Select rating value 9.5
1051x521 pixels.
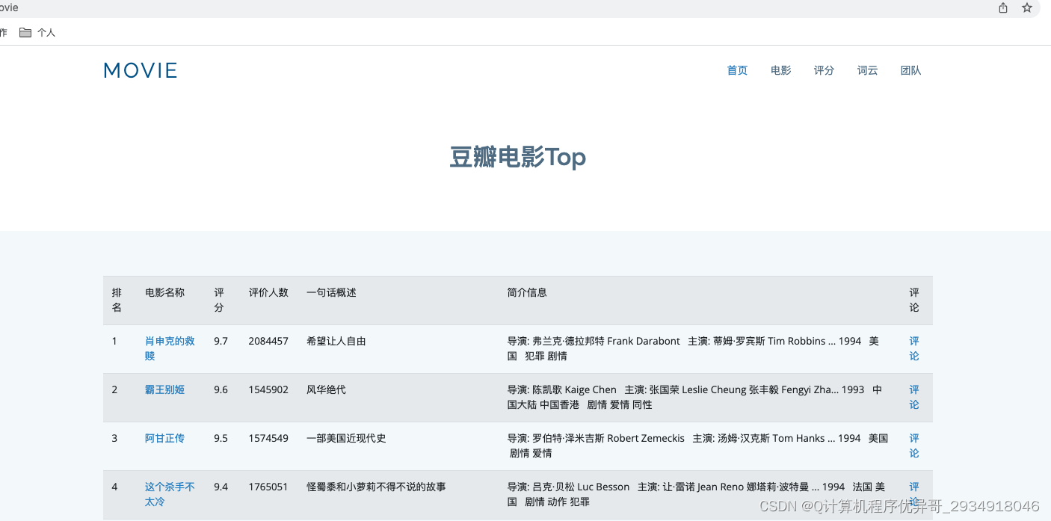coord(221,438)
